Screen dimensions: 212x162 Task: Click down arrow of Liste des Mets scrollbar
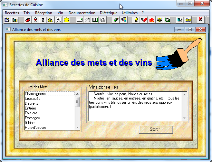point(77,128)
